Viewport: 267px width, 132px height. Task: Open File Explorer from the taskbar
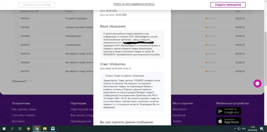(44, 129)
